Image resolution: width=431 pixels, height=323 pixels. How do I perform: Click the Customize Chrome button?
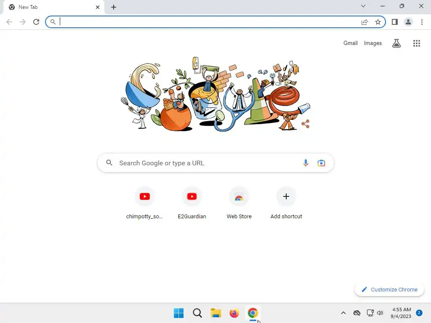(389, 289)
